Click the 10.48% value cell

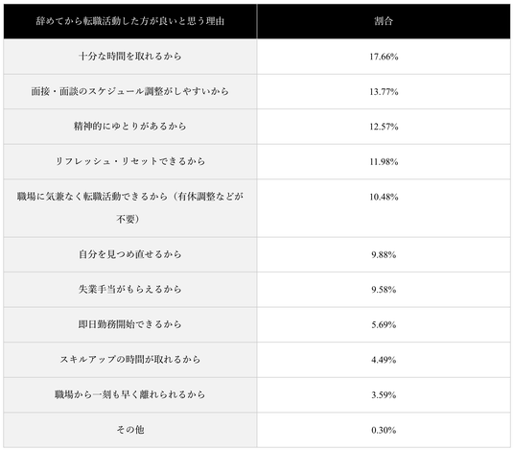pyautogui.click(x=384, y=208)
